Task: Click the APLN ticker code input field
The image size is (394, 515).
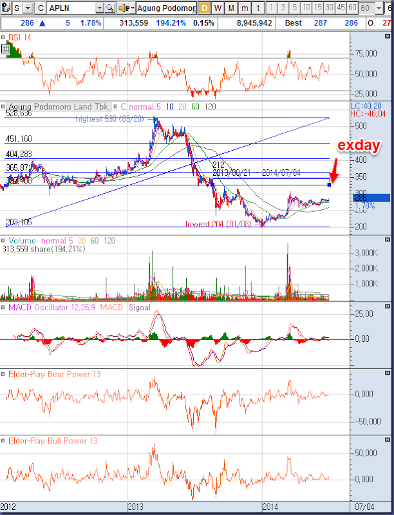Action: (x=71, y=8)
